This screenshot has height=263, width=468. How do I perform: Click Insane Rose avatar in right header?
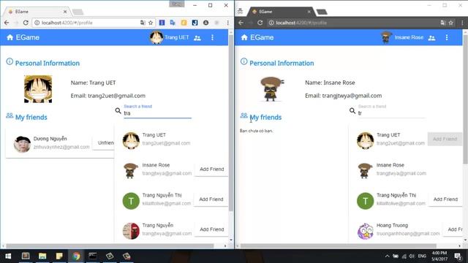pos(385,37)
